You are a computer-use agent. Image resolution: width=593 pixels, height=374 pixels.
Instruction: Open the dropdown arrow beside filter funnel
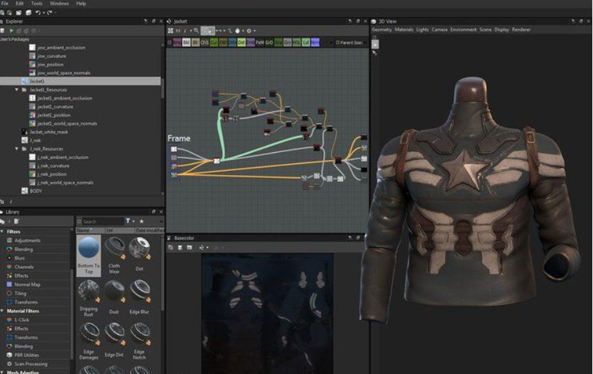(x=134, y=221)
